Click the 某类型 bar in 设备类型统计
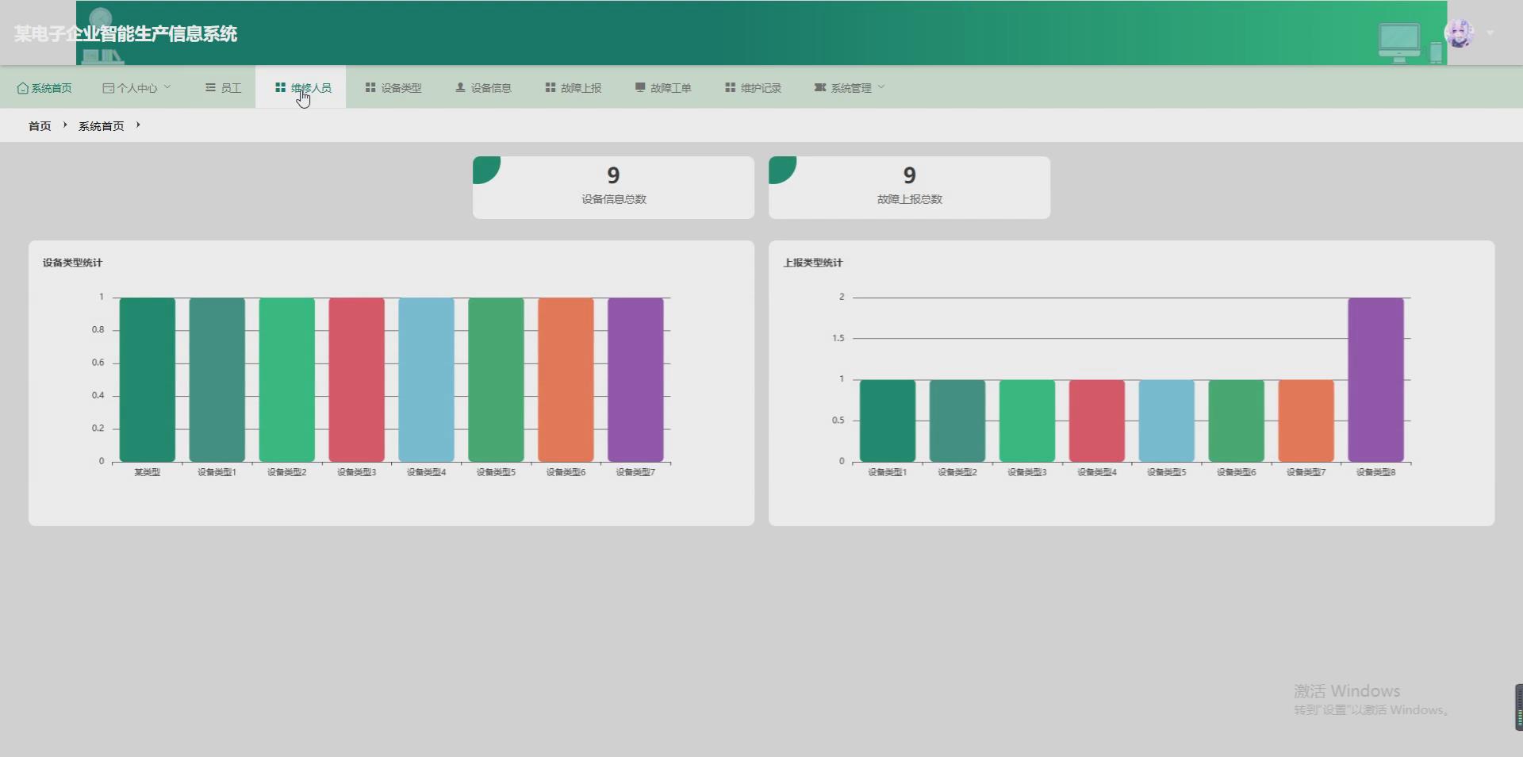 click(x=148, y=379)
